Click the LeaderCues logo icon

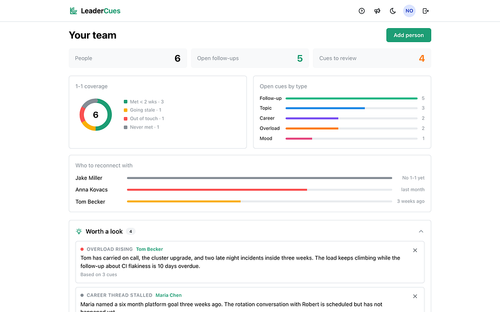(73, 11)
